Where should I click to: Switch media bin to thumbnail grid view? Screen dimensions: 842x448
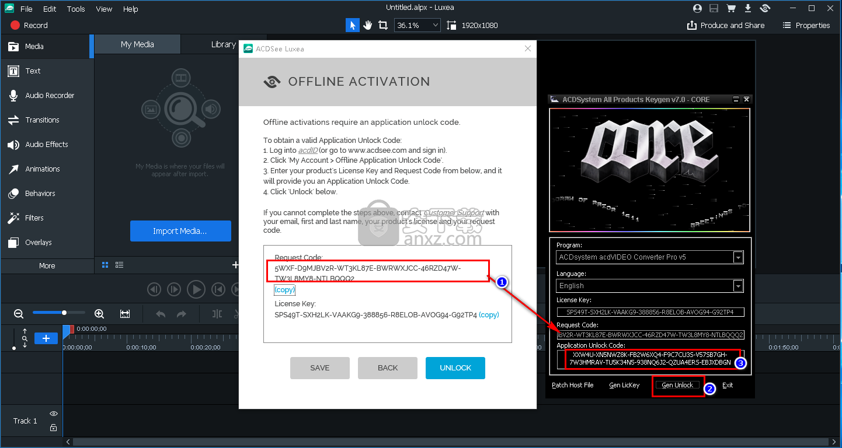pos(105,265)
